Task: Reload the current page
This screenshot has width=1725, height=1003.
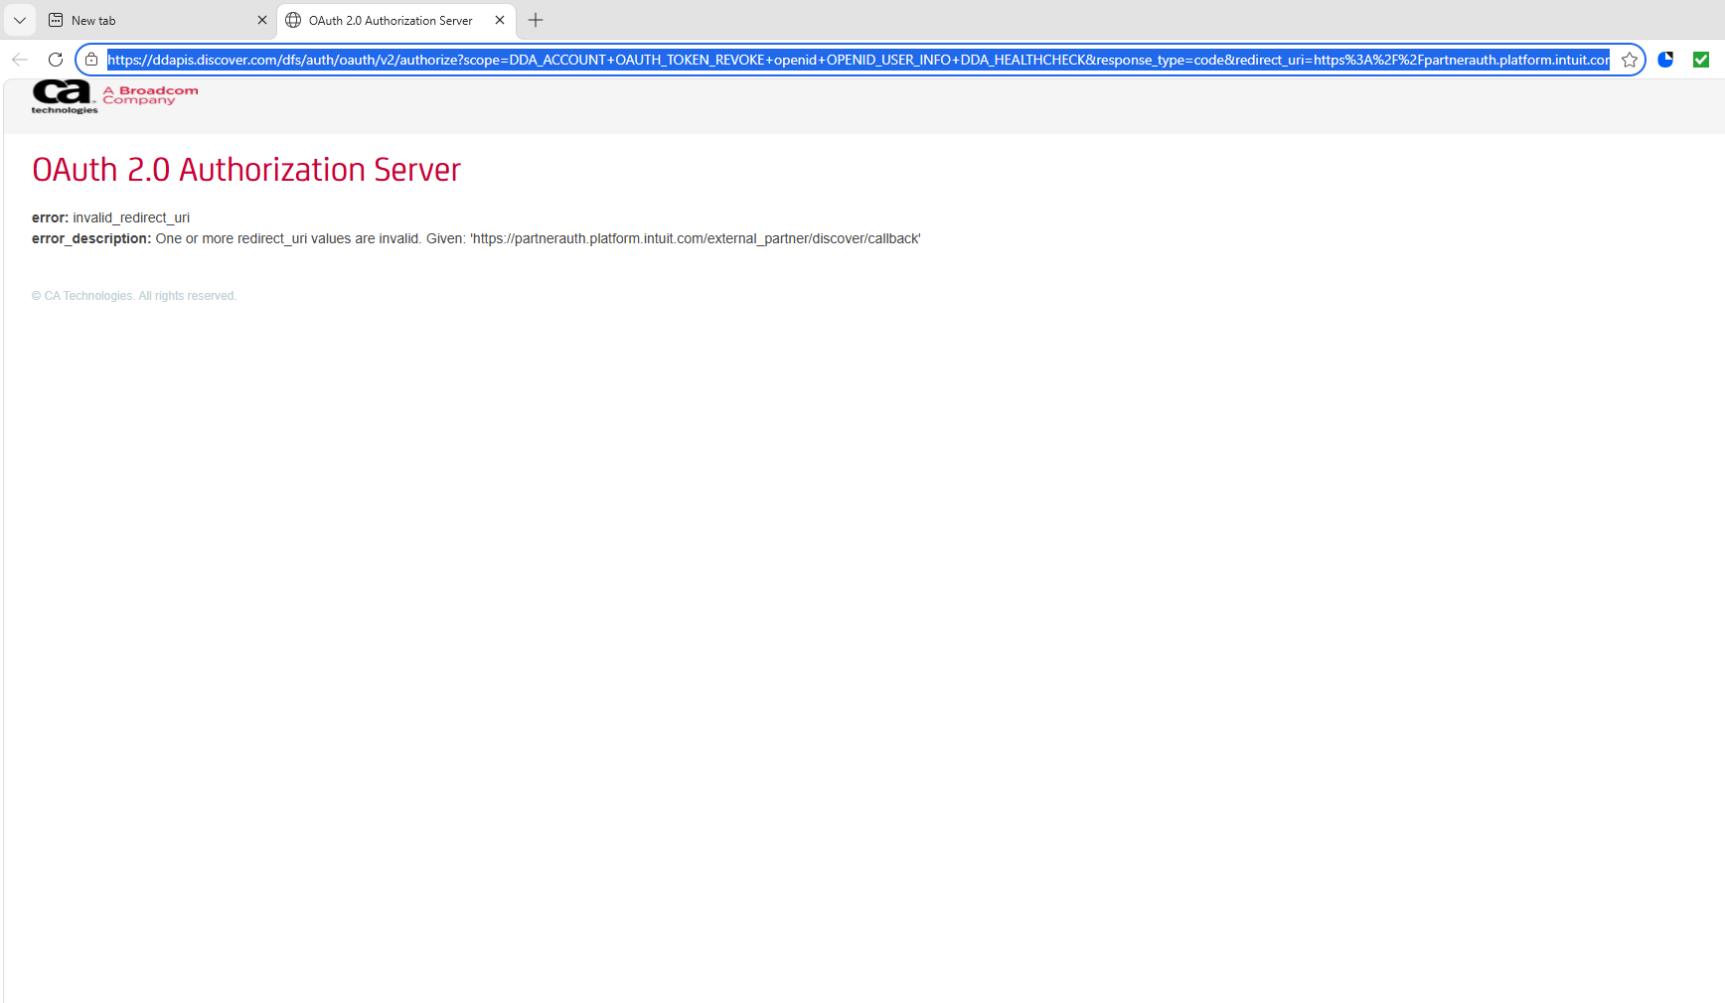Action: click(56, 60)
